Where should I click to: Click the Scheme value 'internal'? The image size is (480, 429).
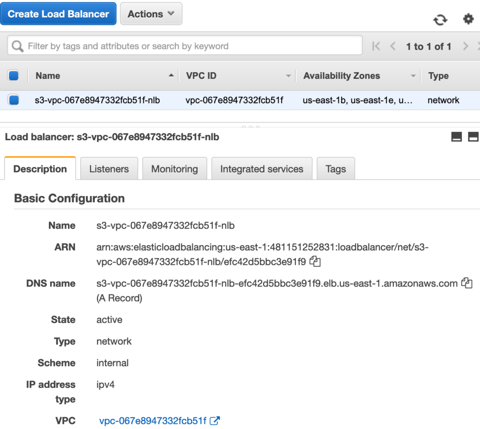coord(112,363)
